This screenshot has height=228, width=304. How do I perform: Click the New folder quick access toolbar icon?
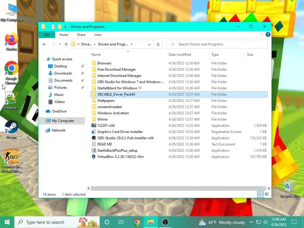pos(60,26)
